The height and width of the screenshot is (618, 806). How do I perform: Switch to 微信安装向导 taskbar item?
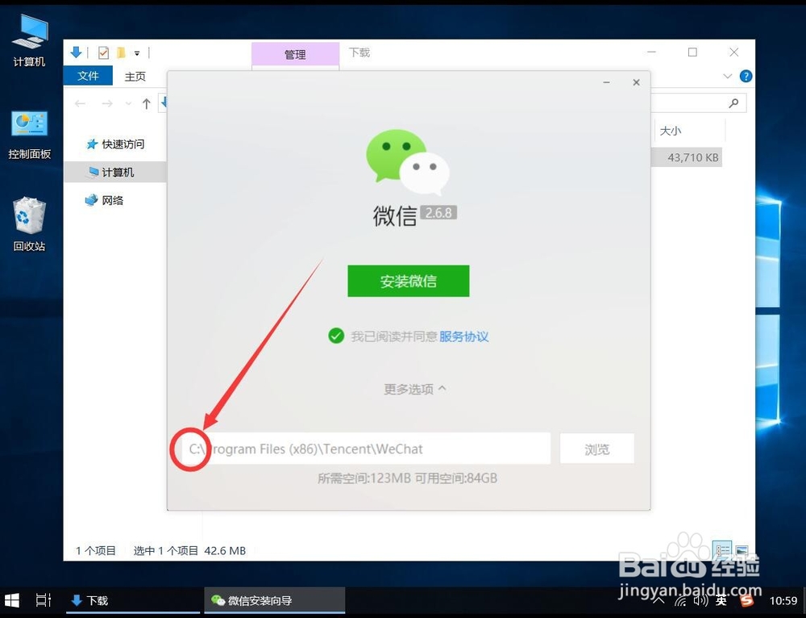275,600
